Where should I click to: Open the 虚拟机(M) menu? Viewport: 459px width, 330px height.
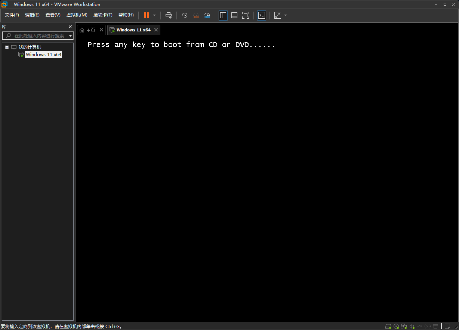[x=77, y=15]
